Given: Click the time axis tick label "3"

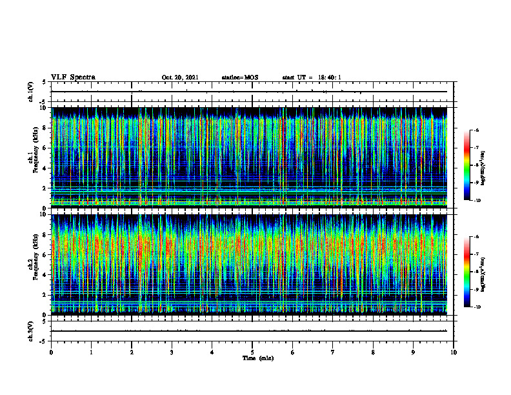Looking at the screenshot, I should (172, 352).
